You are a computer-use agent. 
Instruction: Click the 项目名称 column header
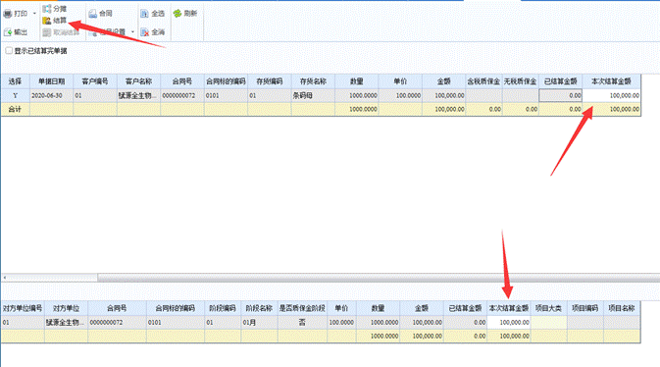point(622,308)
